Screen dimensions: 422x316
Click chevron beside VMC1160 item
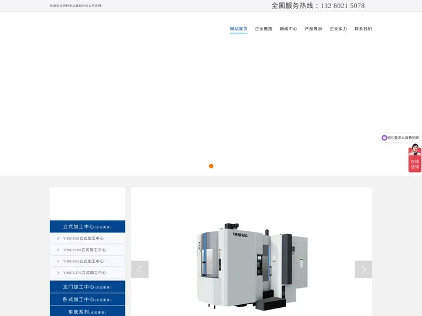[x=58, y=250]
